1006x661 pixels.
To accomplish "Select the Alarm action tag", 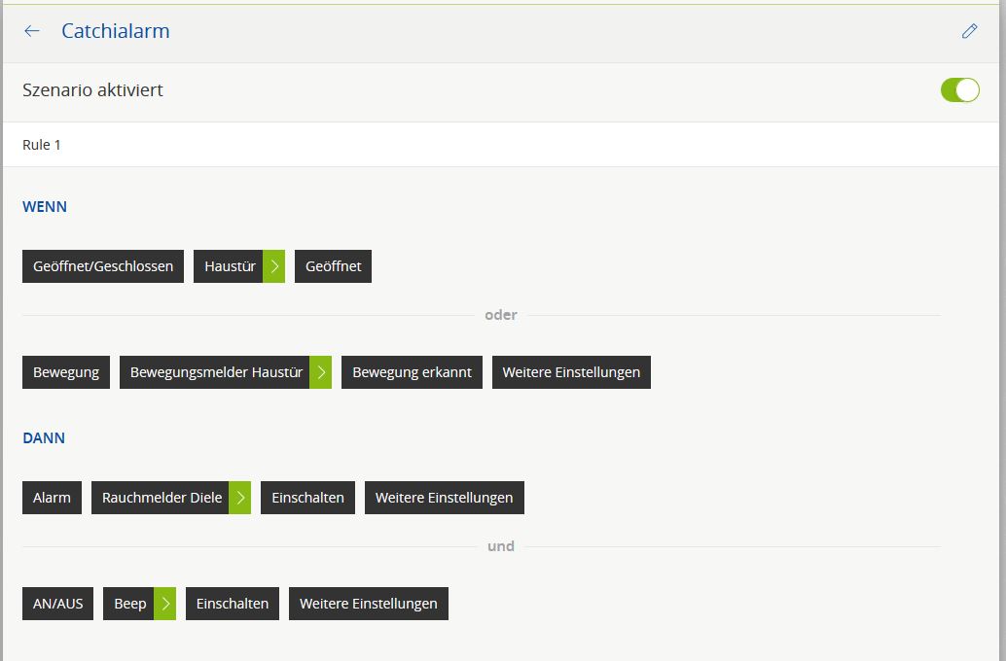I will click(x=52, y=498).
